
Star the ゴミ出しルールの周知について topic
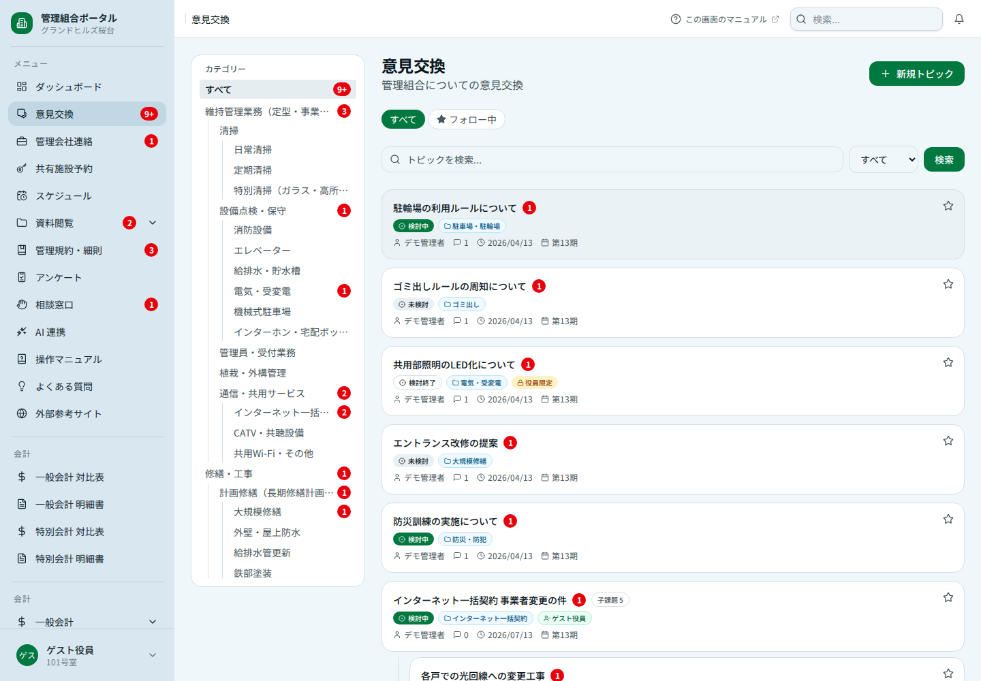948,284
